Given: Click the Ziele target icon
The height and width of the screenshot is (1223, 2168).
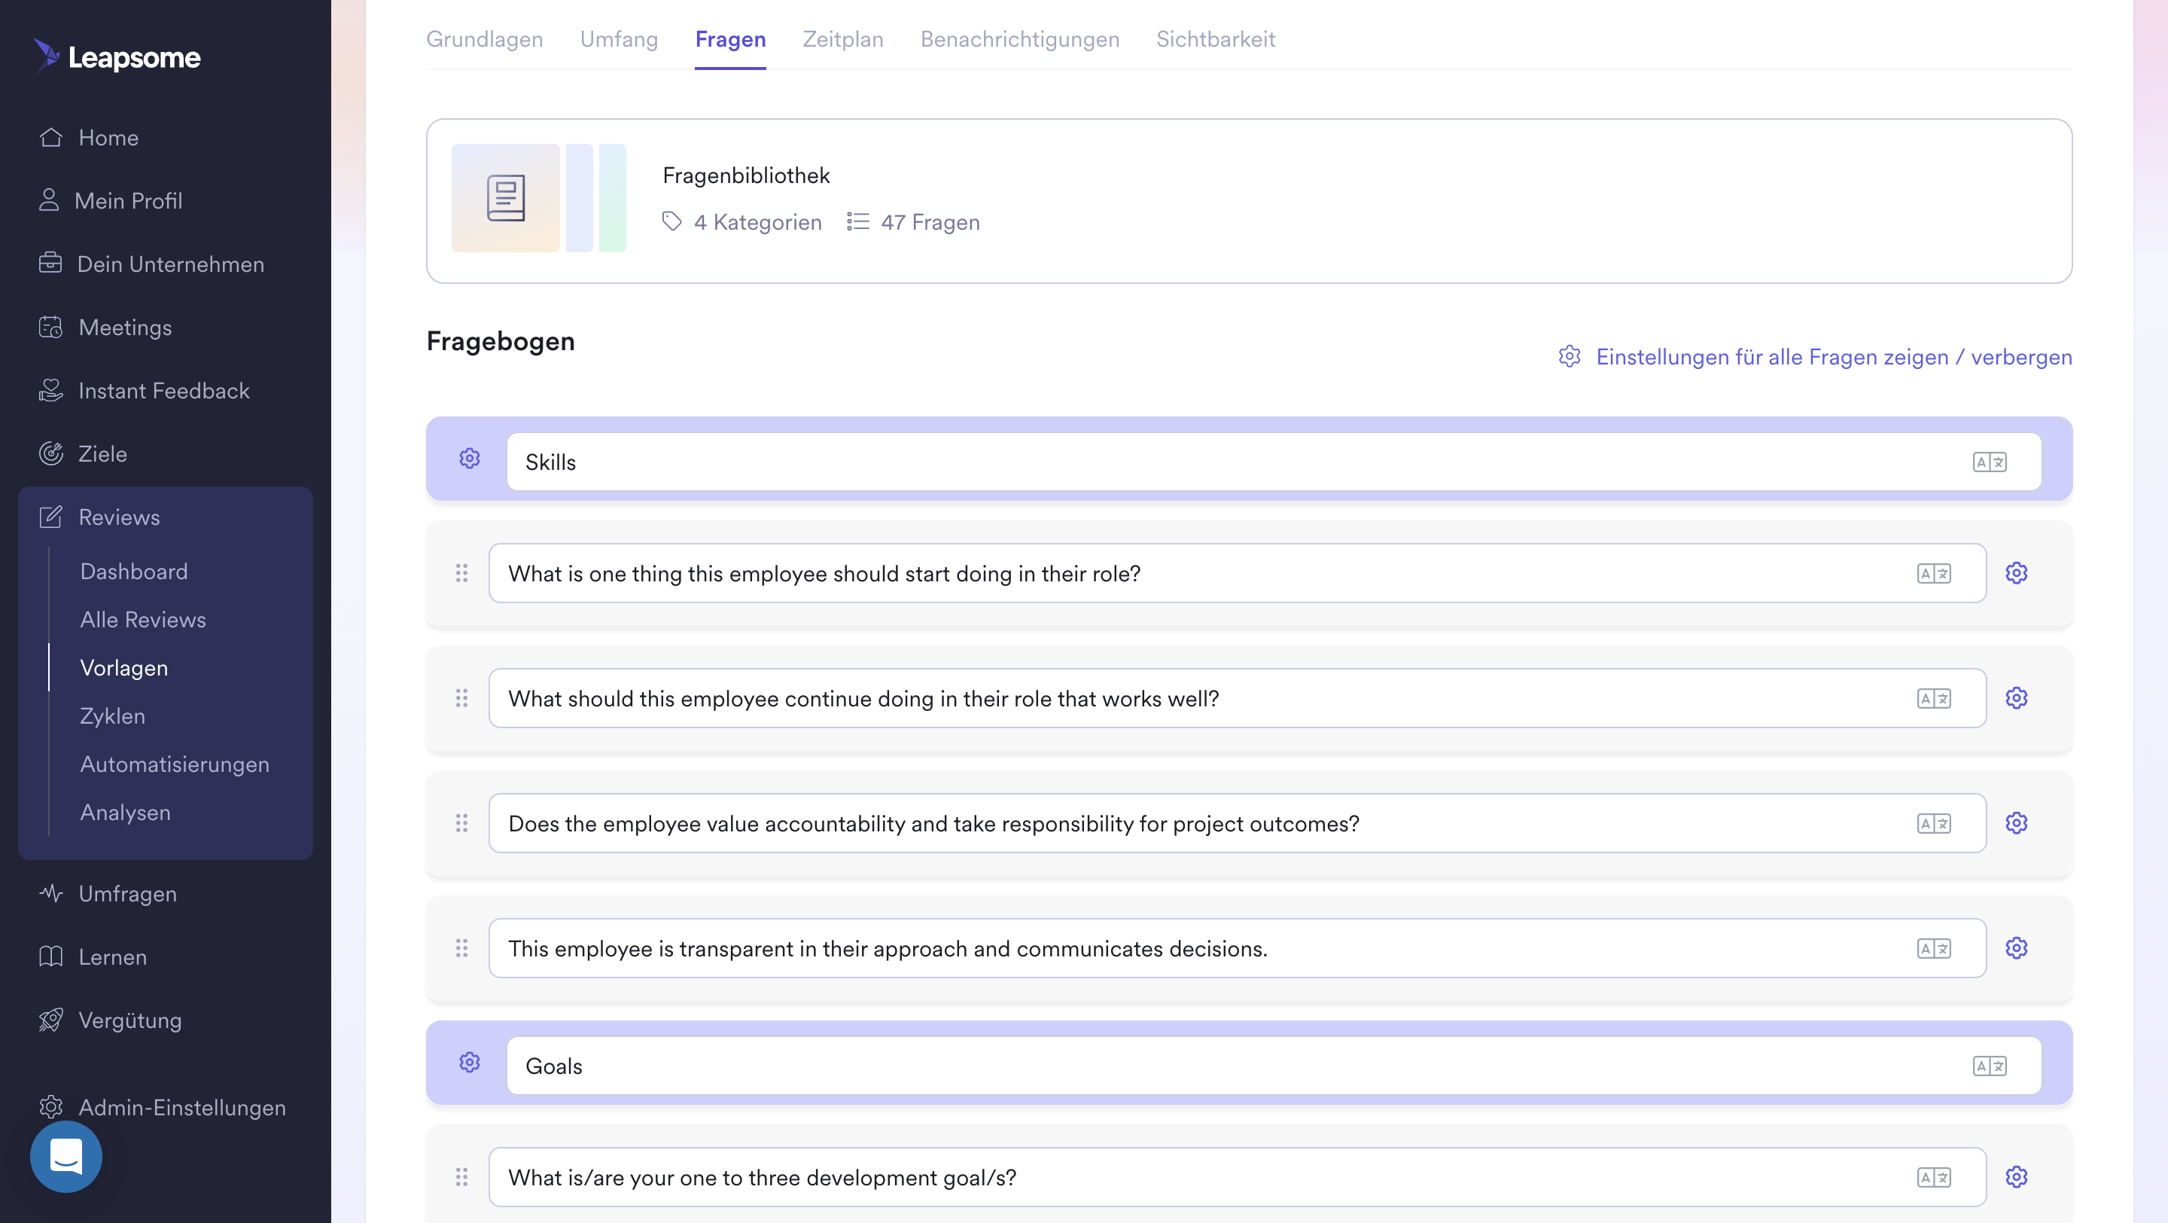Looking at the screenshot, I should [50, 453].
